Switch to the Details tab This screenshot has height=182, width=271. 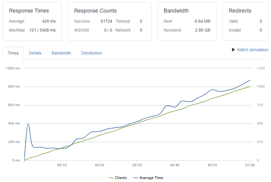click(35, 53)
